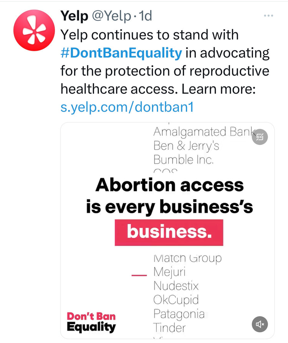The image size is (288, 343).
Task: Click the red "business." highlight box
Action: (169, 233)
